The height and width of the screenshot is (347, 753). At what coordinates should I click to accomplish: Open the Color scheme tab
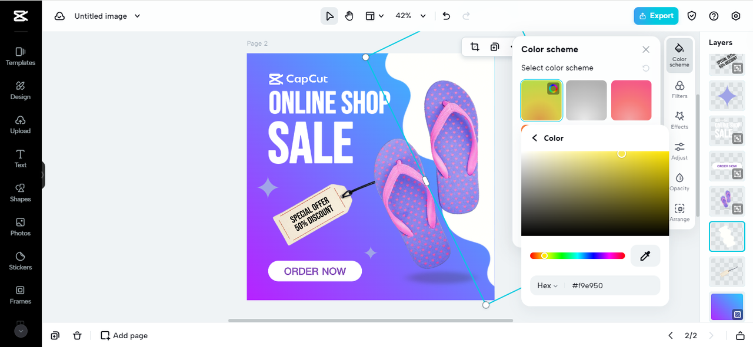point(679,55)
